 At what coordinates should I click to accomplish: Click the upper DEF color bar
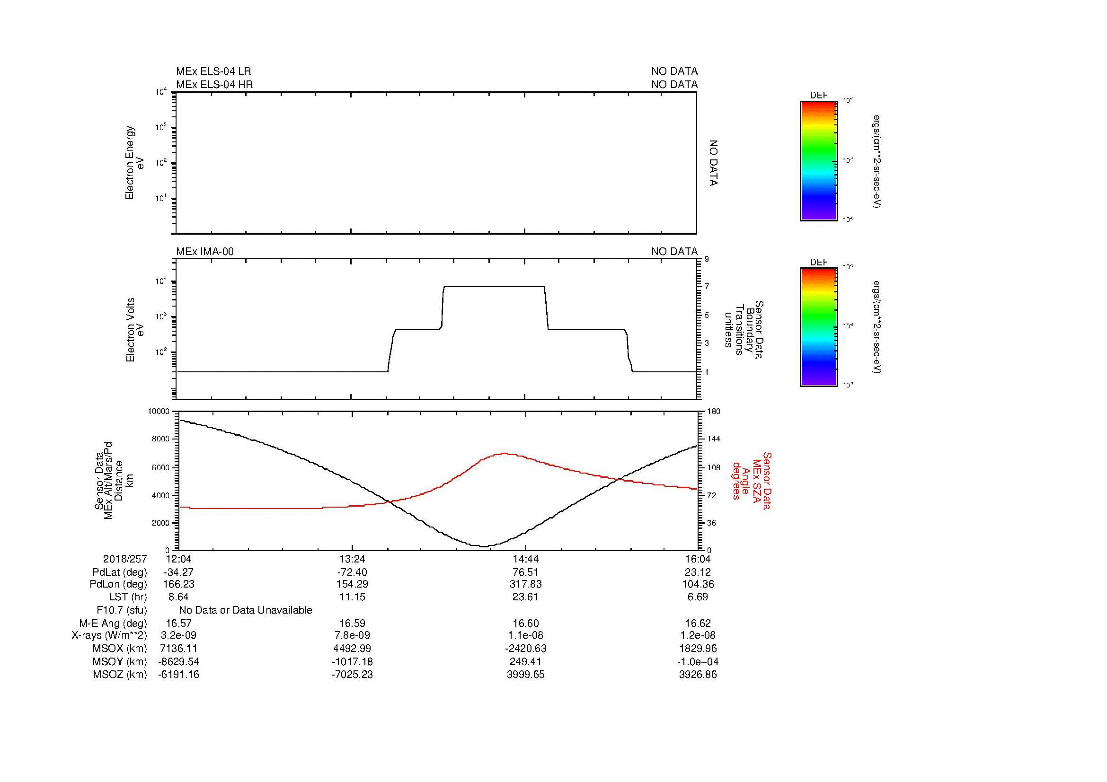[x=818, y=160]
